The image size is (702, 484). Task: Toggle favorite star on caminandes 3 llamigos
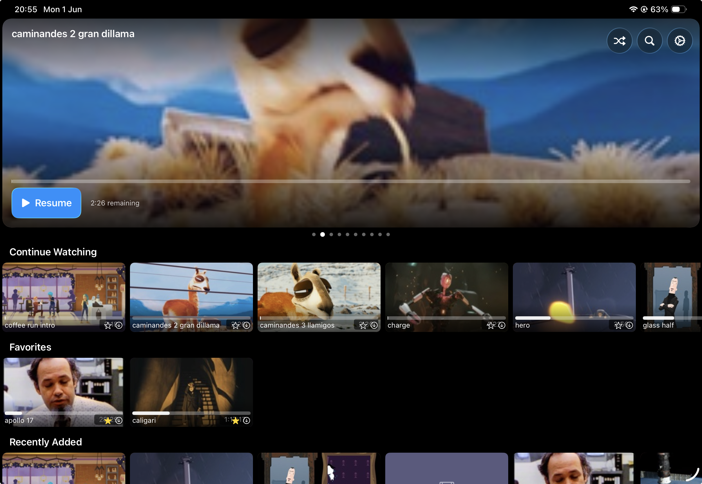[363, 325]
